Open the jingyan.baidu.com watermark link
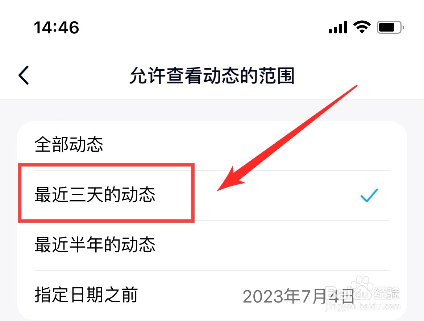Screen dimensions: 424x321 pyautogui.click(x=363, y=306)
